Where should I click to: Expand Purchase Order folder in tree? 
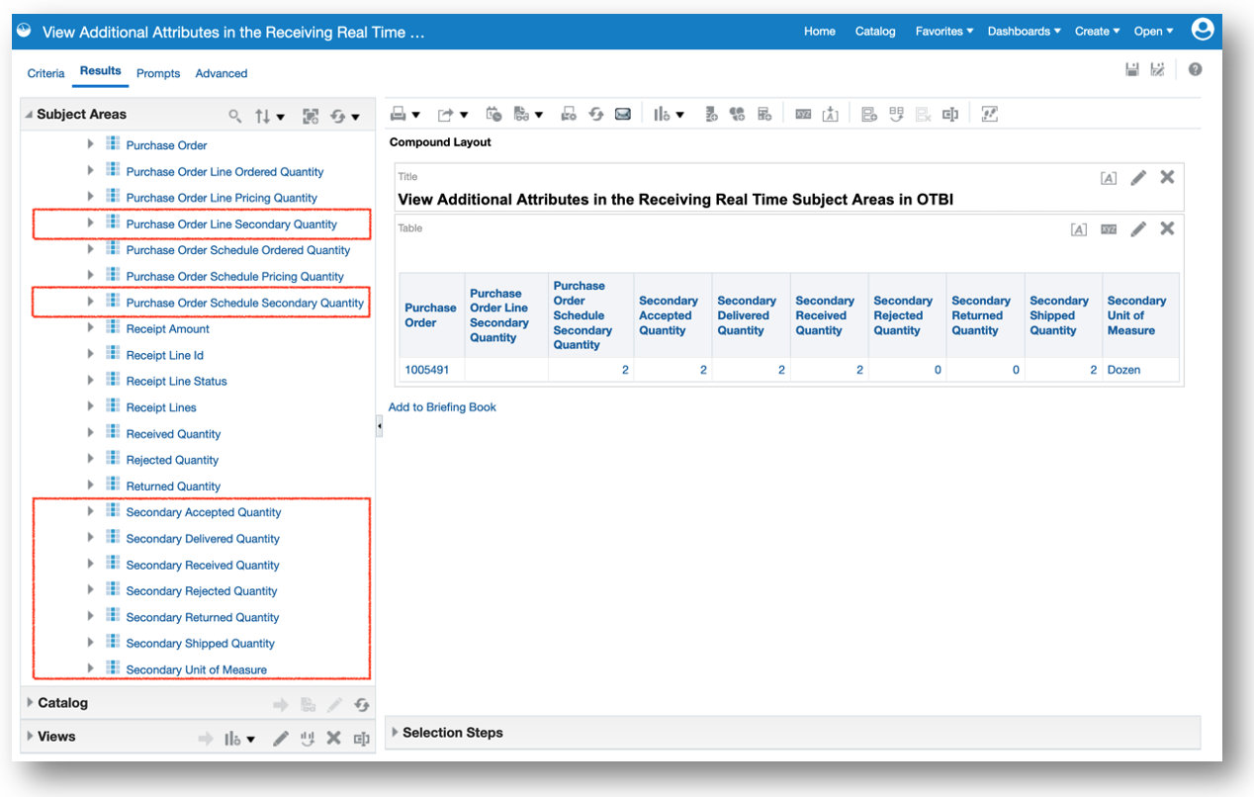click(x=90, y=144)
